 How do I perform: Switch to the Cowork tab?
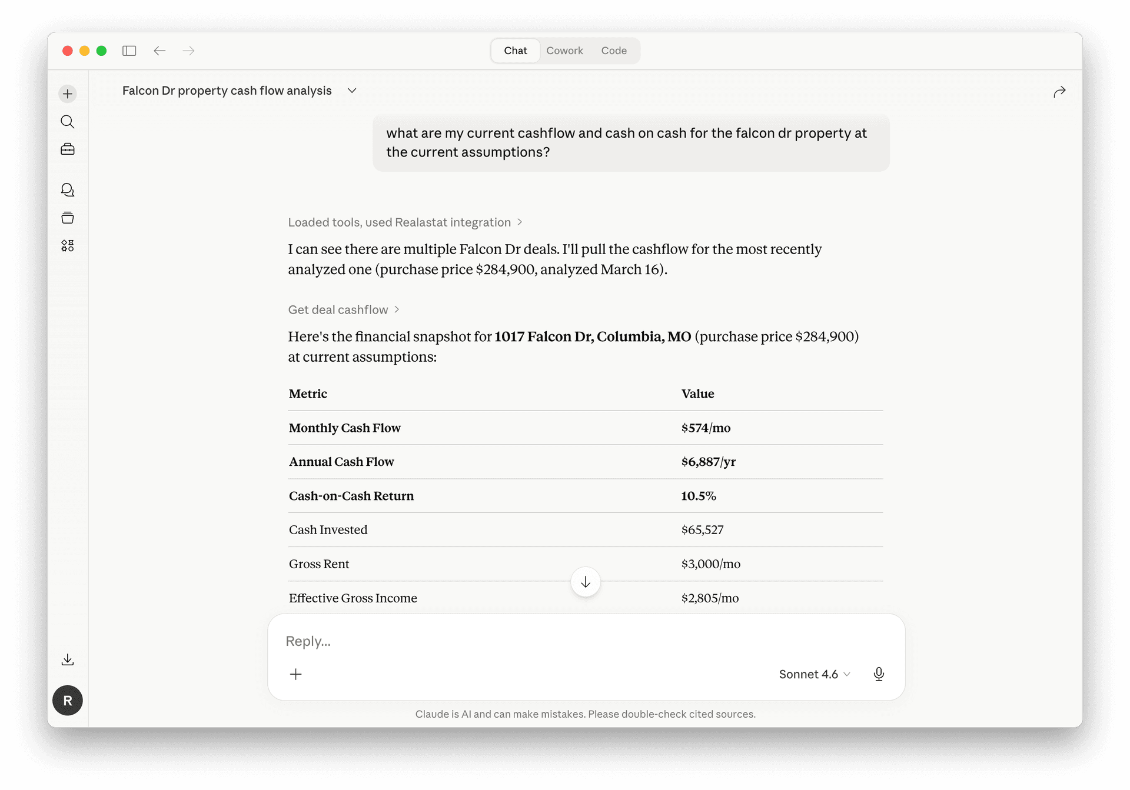click(564, 51)
